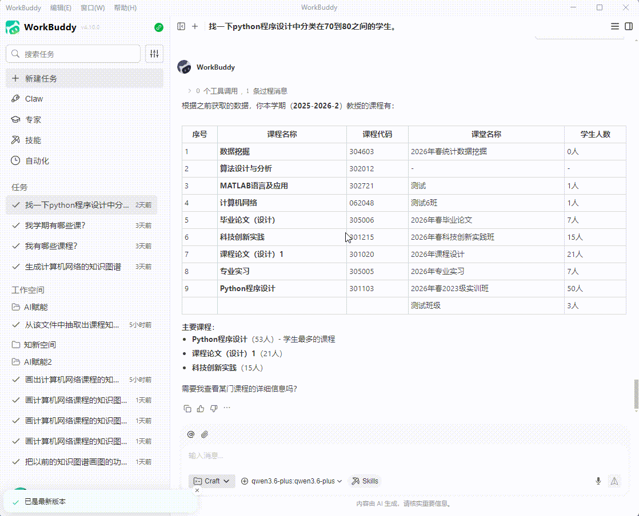Toggle thumbs down on the course reply
Screen dimensions: 639x516
pyautogui.click(x=214, y=408)
